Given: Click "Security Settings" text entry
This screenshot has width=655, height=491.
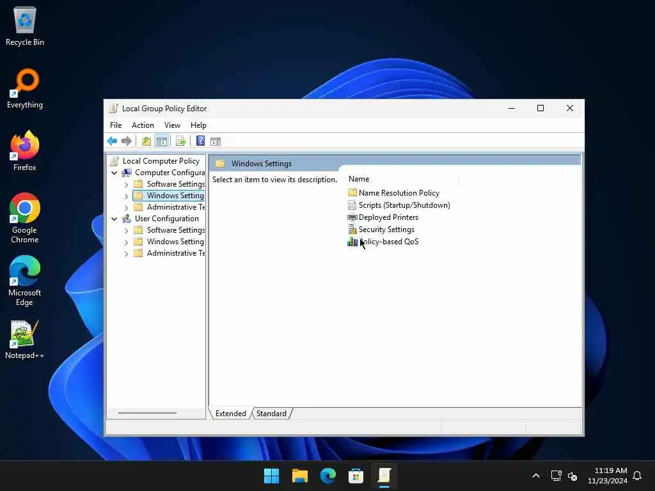Looking at the screenshot, I should click(x=386, y=230).
